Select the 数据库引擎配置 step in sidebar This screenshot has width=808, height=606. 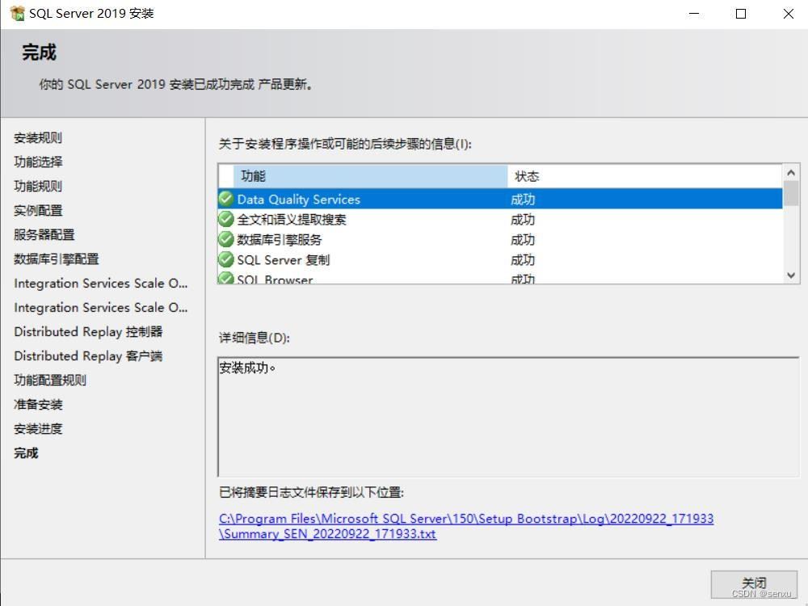(57, 259)
